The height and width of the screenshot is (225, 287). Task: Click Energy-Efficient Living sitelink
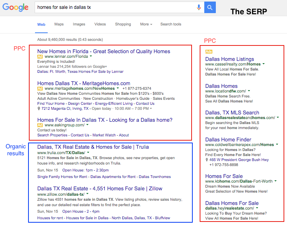[113, 104]
